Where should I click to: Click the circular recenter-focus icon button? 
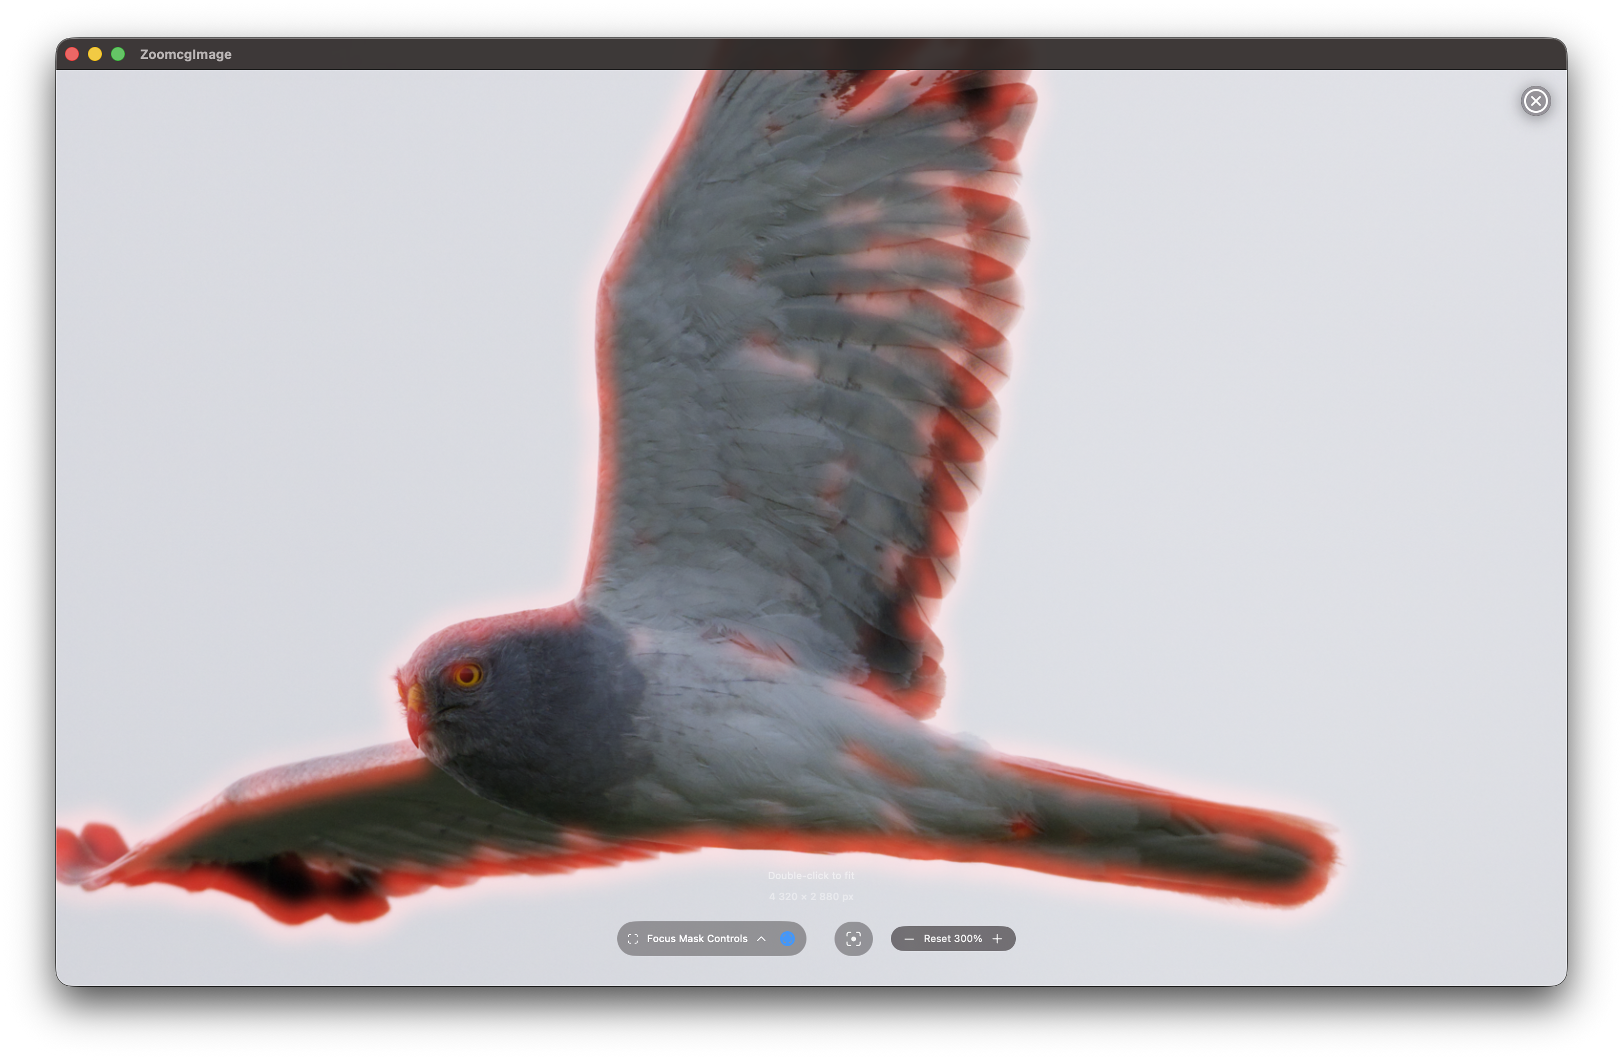tap(853, 939)
